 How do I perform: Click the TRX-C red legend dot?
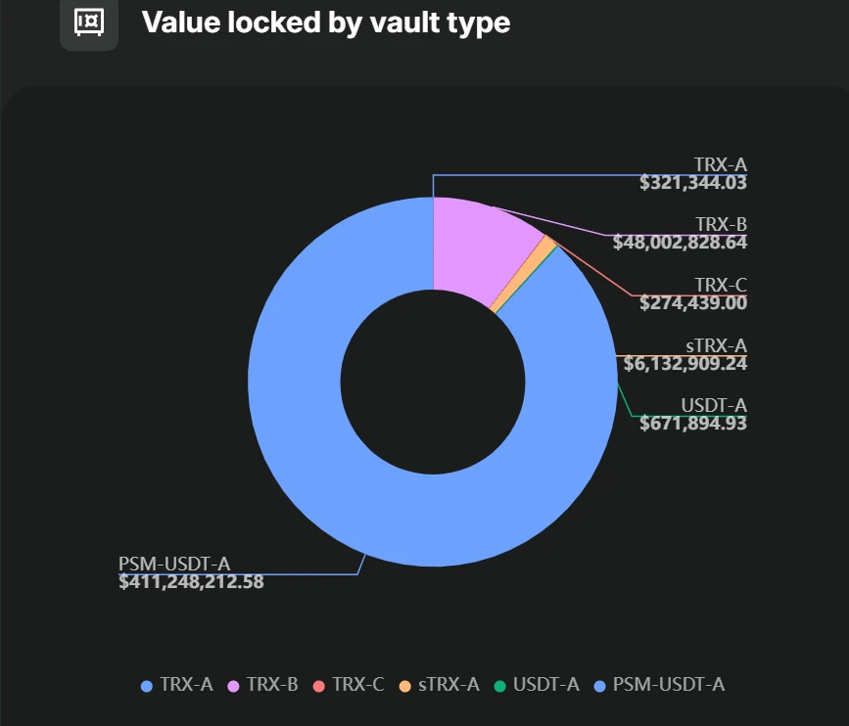coord(318,685)
